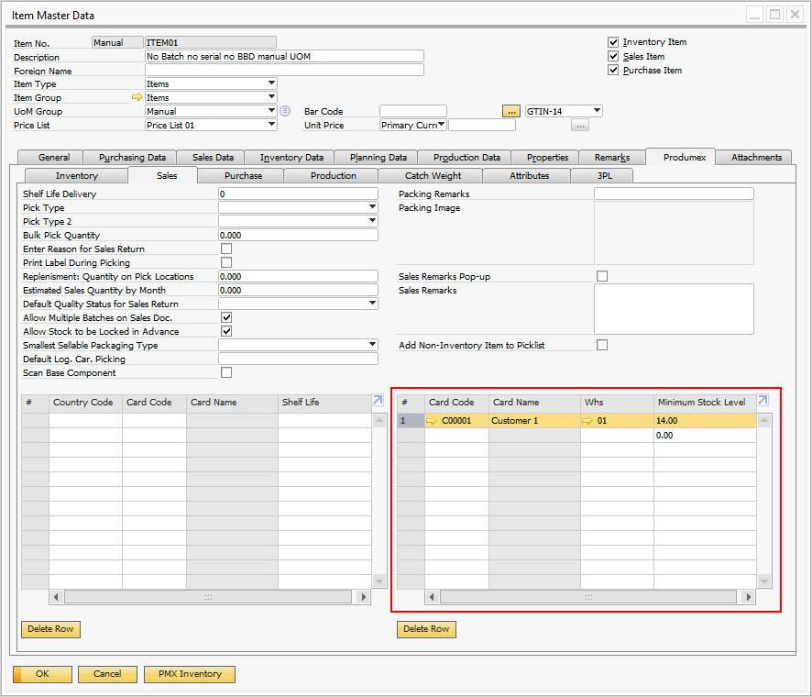
Task: Click the UoM Group info icon
Action: point(285,111)
